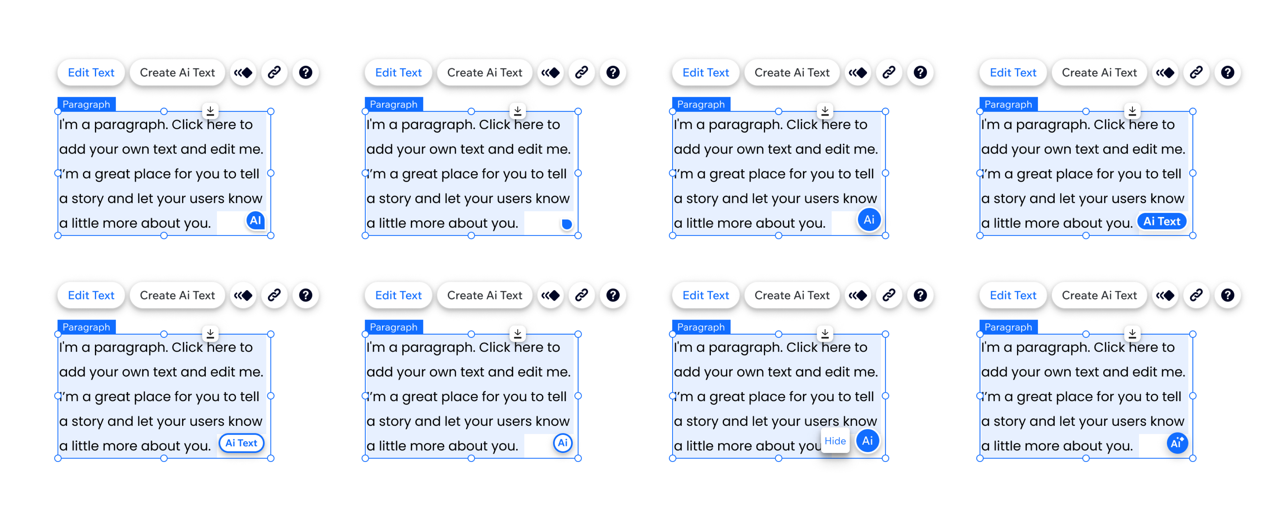Click help icon above the Hide button paragraph

point(920,295)
